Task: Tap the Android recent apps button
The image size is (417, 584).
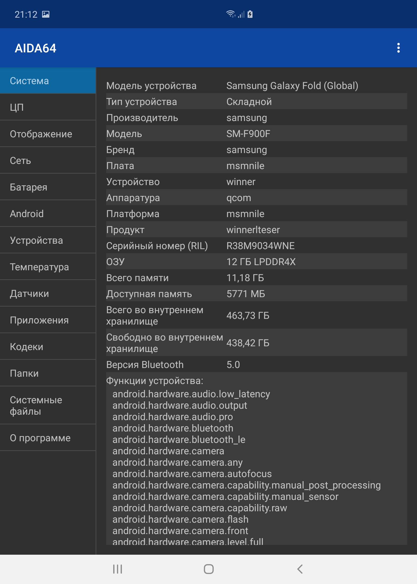Action: 118,569
